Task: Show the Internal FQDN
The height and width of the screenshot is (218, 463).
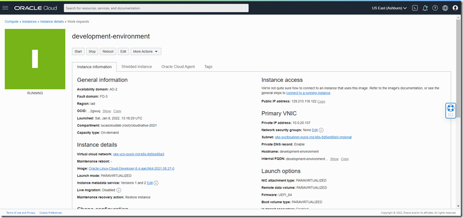Action: point(334,159)
